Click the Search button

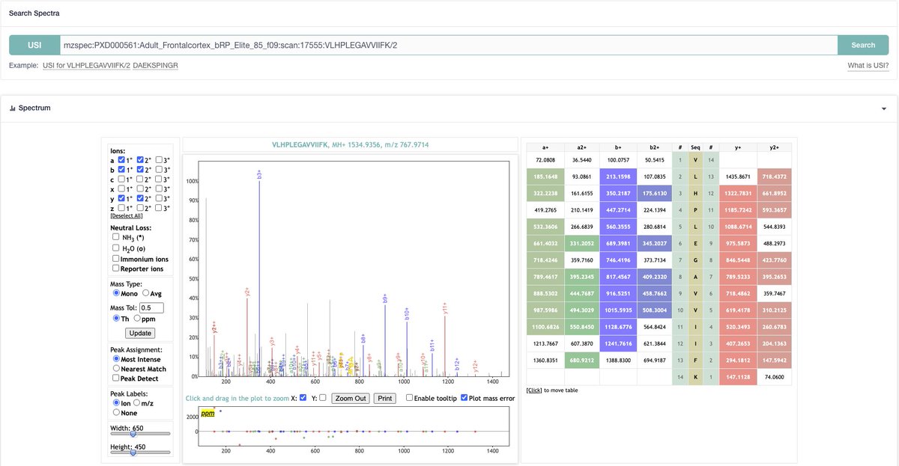click(x=863, y=45)
